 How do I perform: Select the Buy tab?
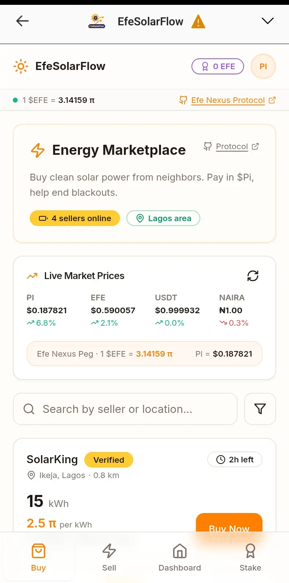39,557
